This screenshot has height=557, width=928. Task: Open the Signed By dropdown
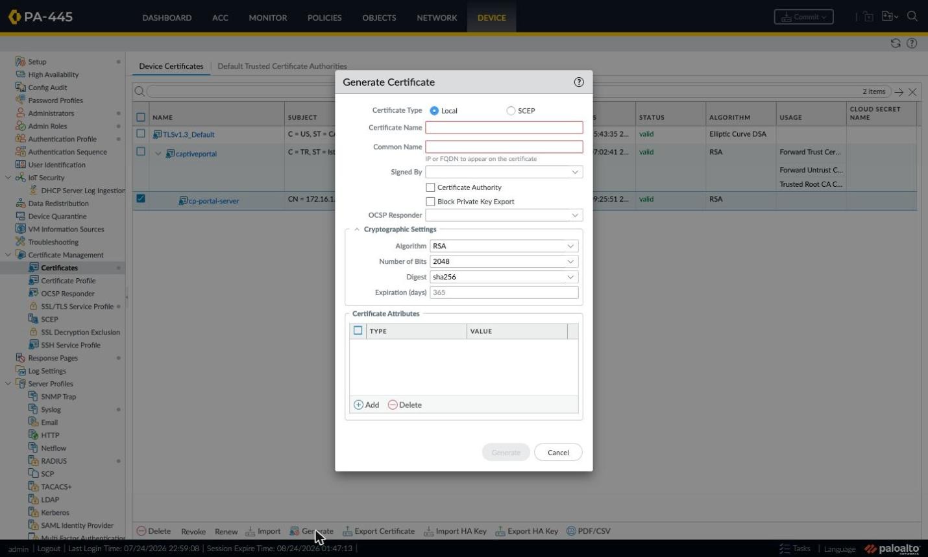coord(575,172)
